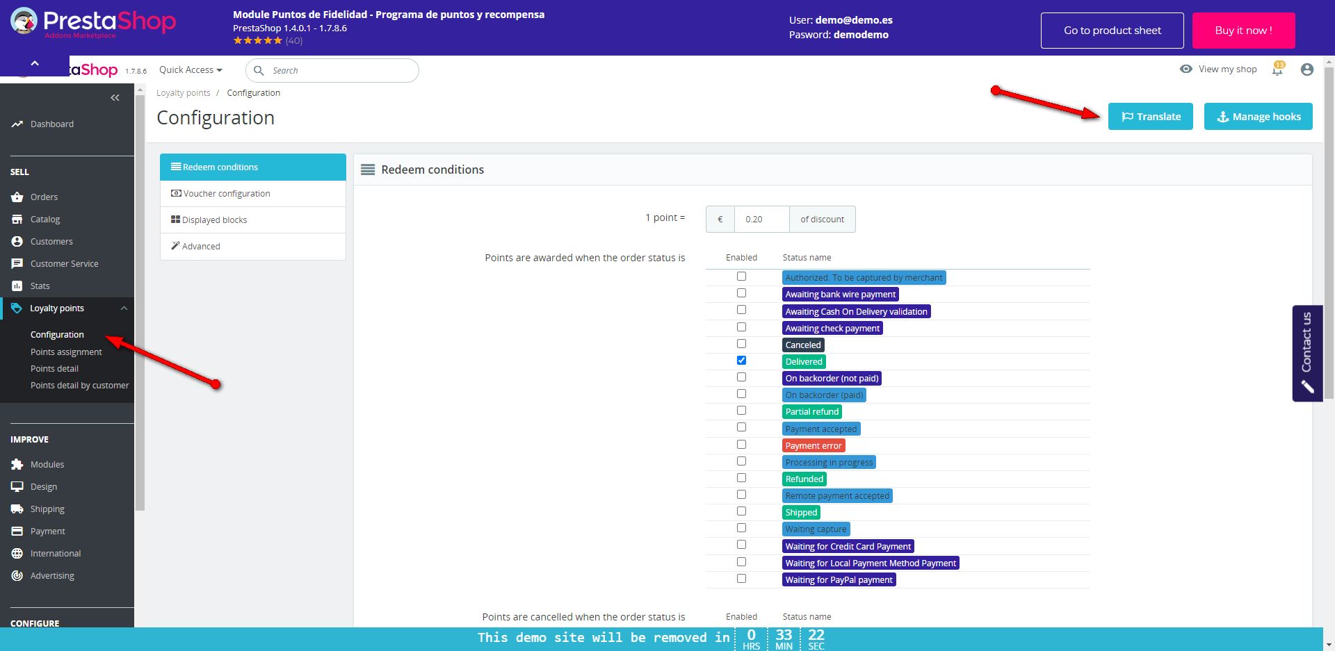1335x651 pixels.
Task: Click the Translate button
Action: click(x=1150, y=117)
